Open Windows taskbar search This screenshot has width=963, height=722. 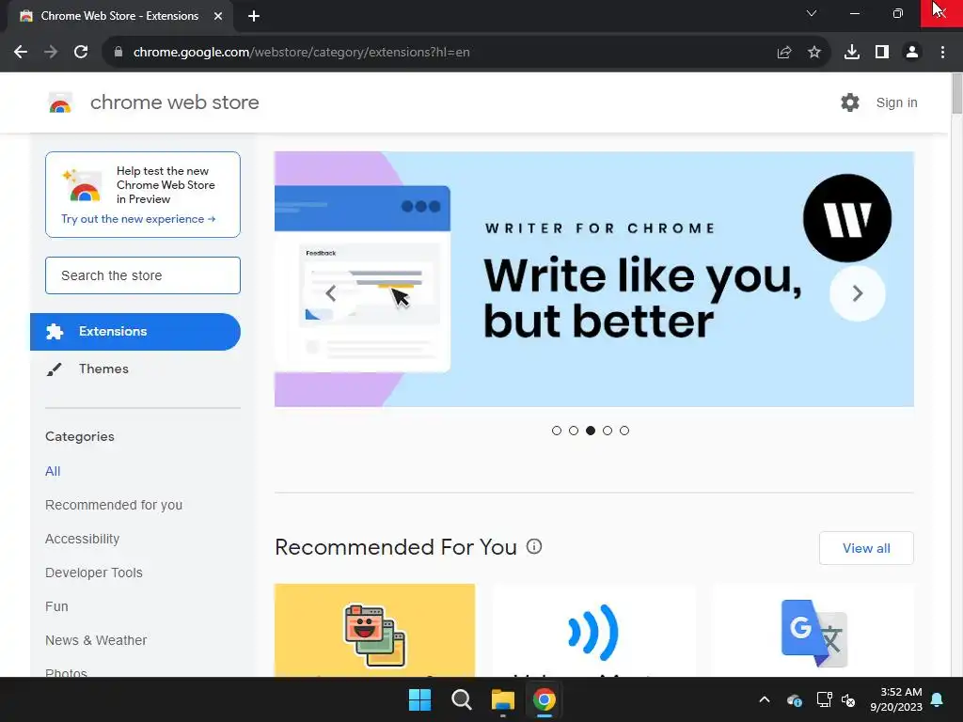click(461, 699)
